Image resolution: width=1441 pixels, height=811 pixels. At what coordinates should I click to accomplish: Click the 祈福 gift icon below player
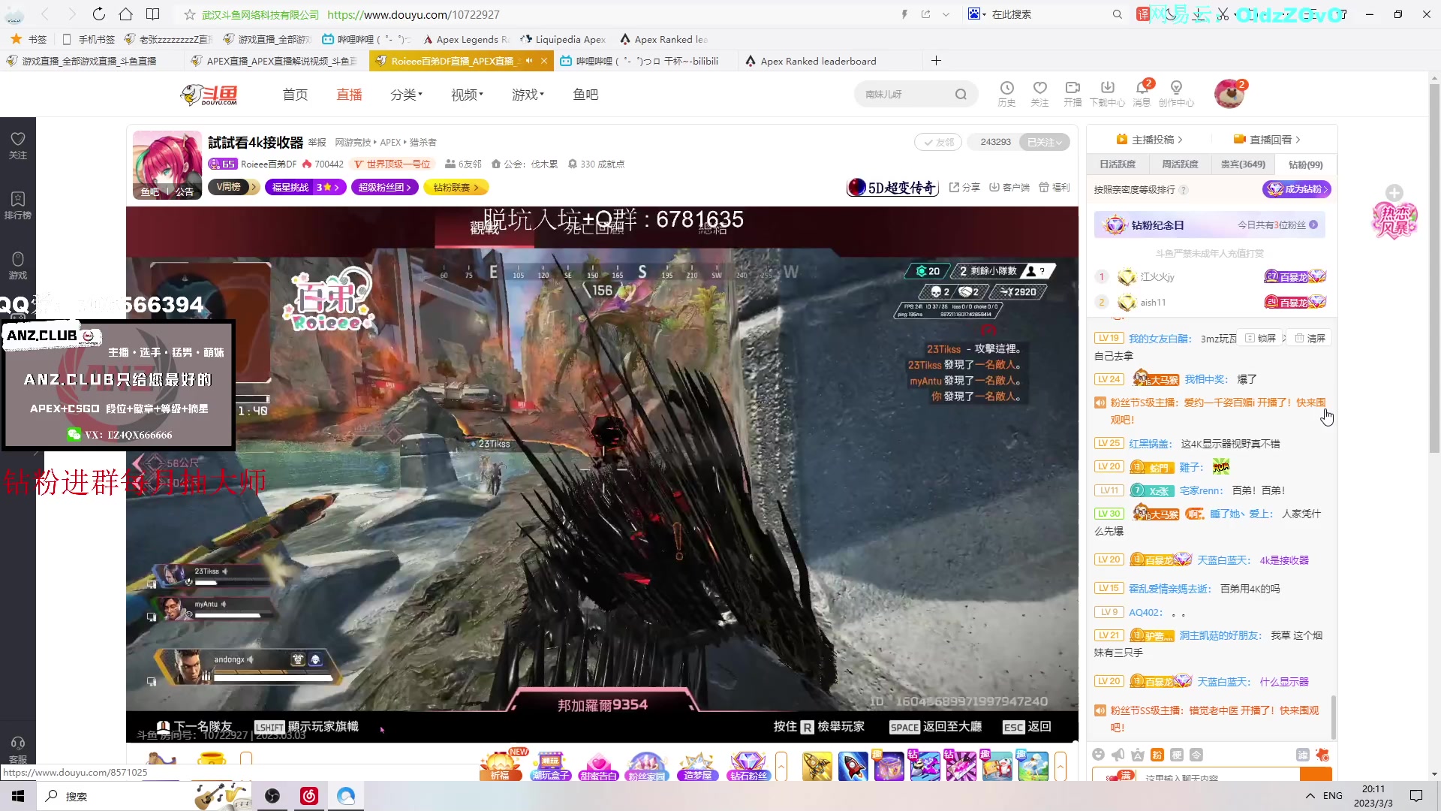501,766
